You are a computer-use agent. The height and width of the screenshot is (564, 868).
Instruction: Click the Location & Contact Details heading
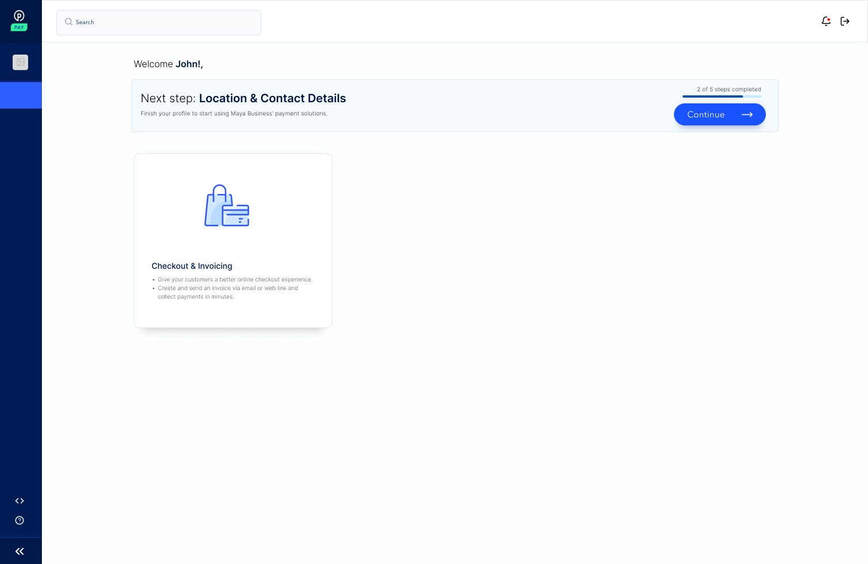pos(272,98)
